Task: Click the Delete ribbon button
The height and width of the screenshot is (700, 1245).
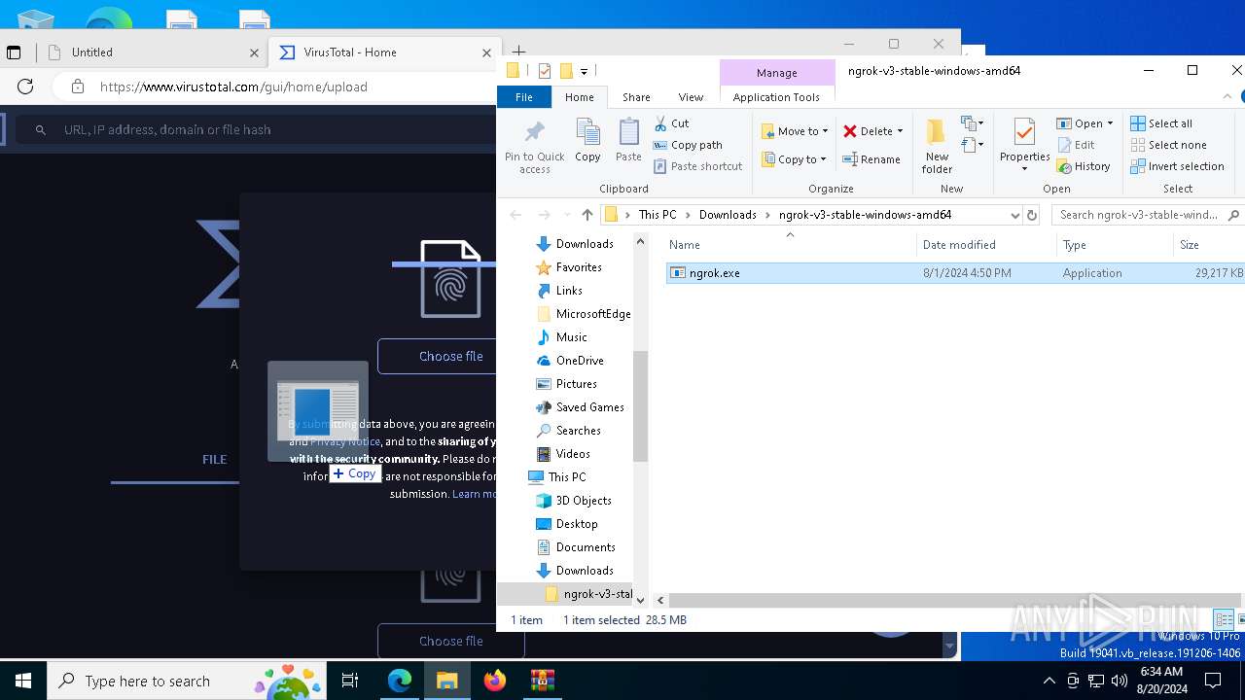Action: coord(872,131)
